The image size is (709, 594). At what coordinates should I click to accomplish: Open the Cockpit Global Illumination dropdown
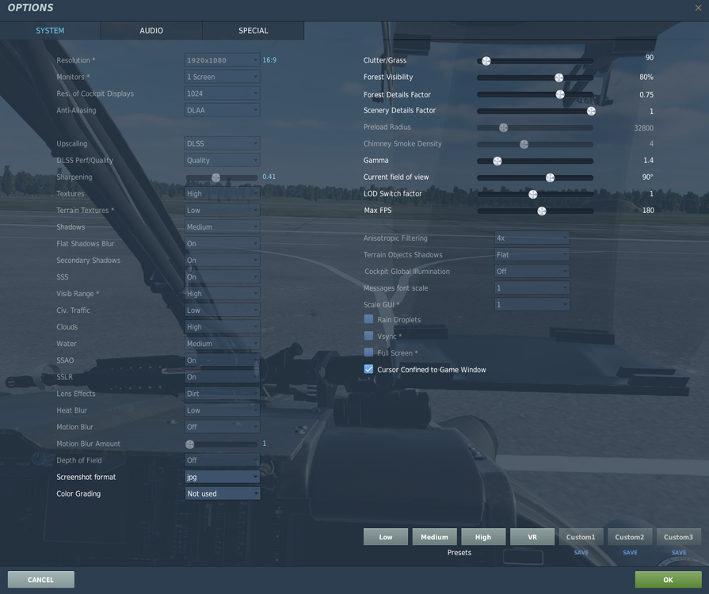[532, 271]
